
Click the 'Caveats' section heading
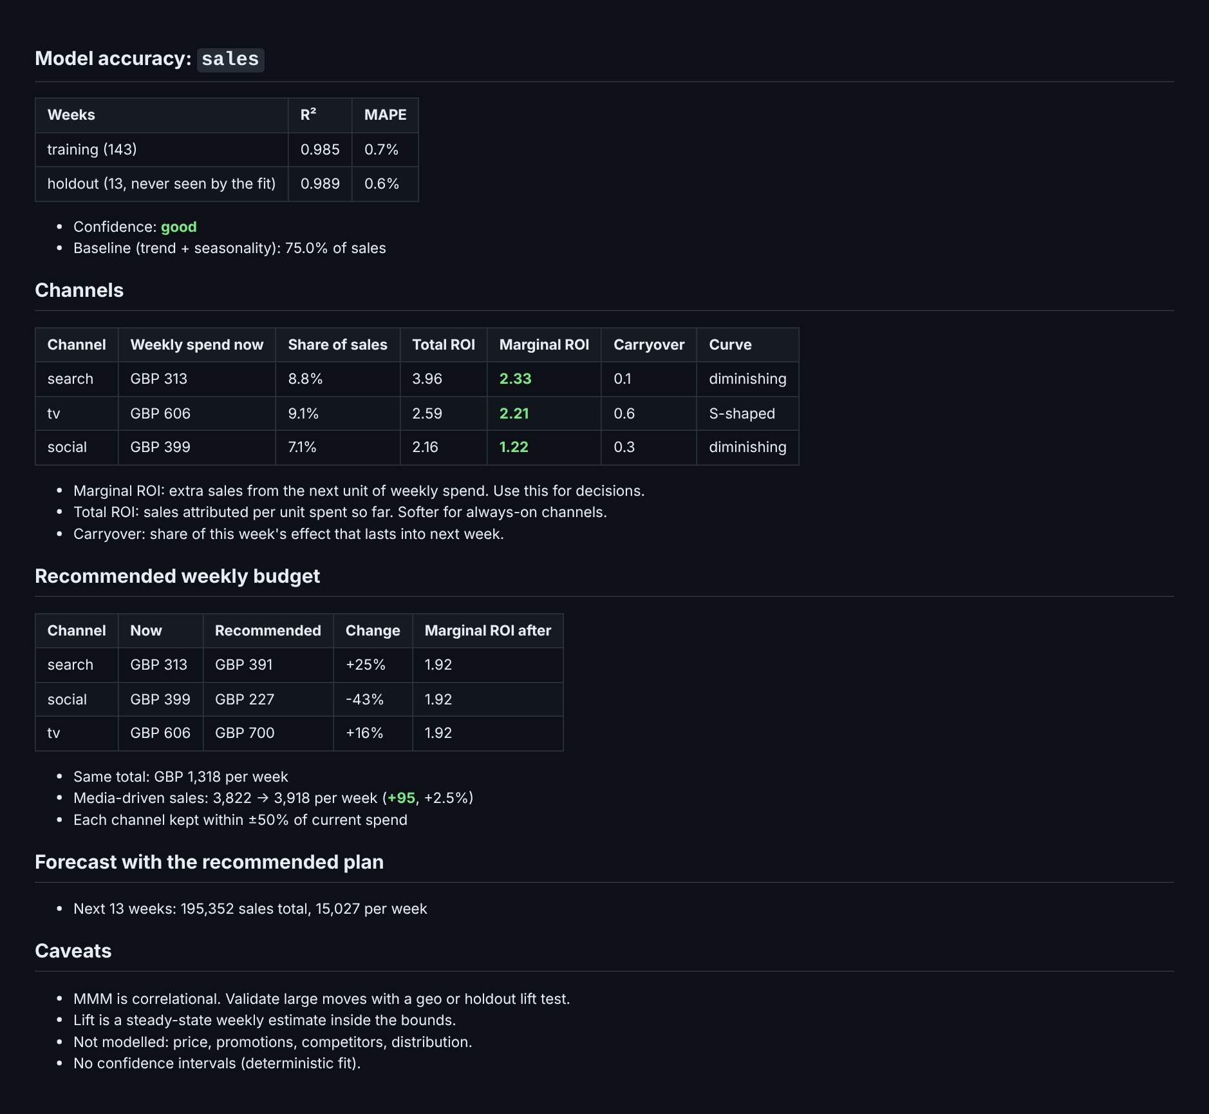coord(73,951)
